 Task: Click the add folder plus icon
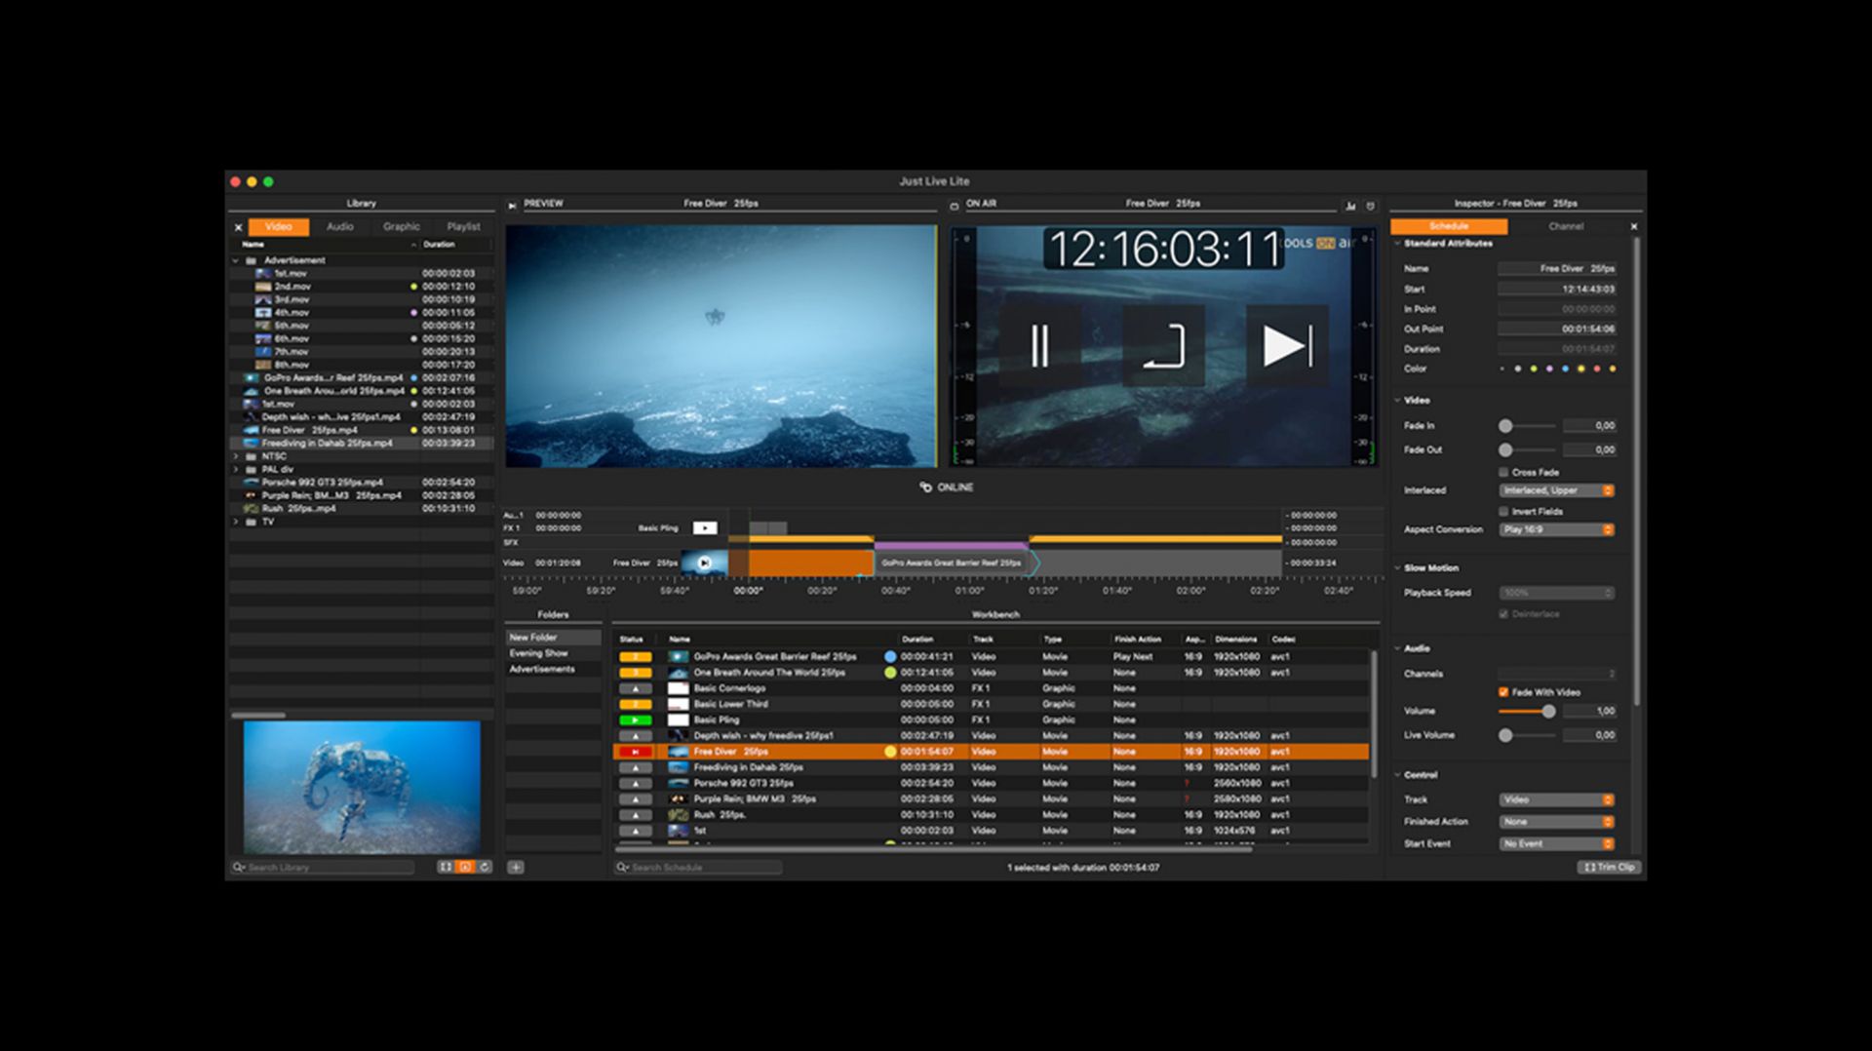point(516,867)
